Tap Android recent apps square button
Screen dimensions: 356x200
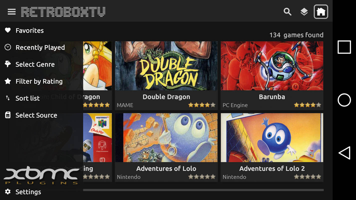tap(344, 47)
